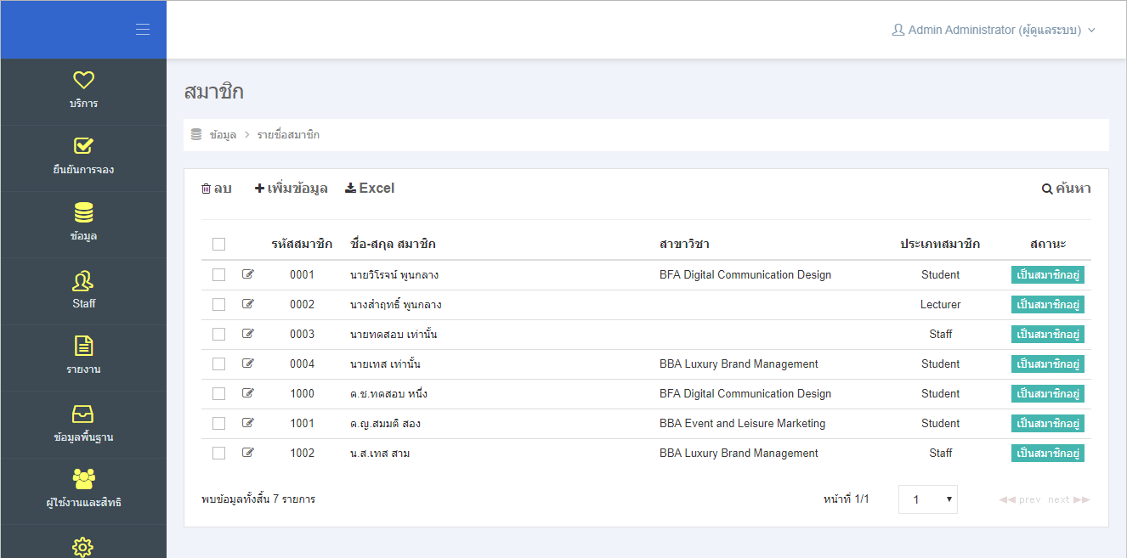Go to the รายงาน sidebar menu label
The image size is (1127, 558).
tap(83, 369)
